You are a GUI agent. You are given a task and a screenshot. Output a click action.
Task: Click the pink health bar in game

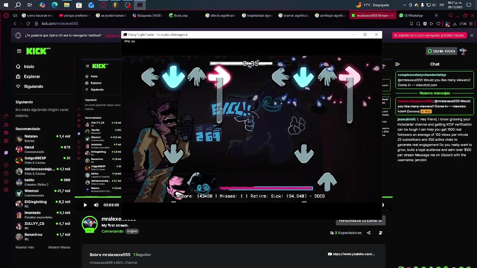[266, 188]
